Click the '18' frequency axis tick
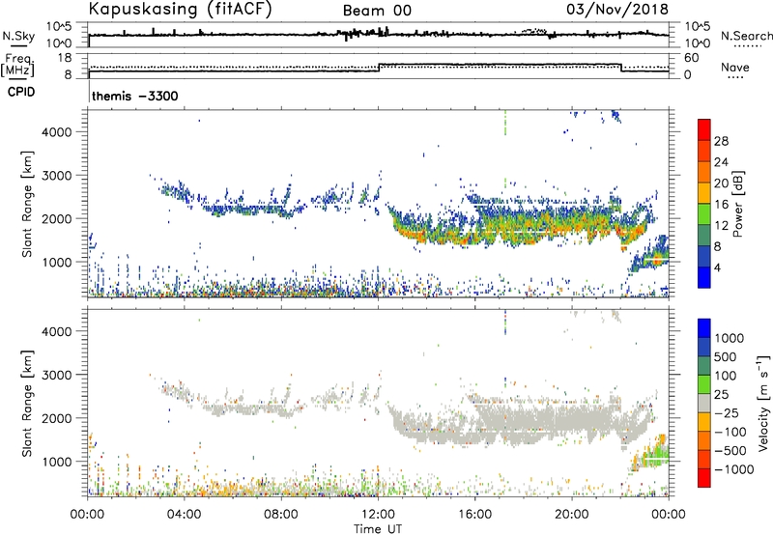 point(64,57)
